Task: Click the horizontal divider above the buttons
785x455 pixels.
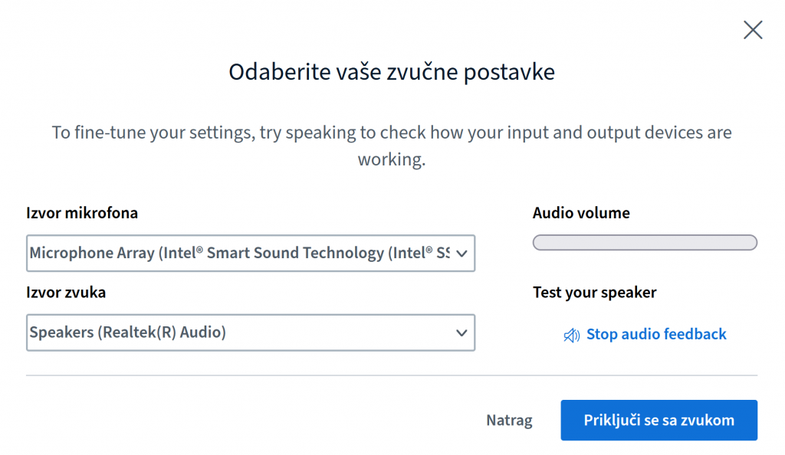Action: pos(392,375)
